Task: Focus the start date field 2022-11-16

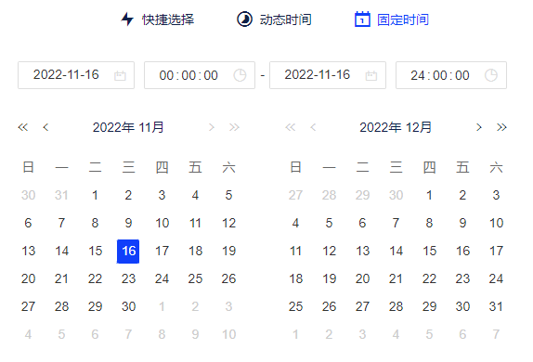Action: pyautogui.click(x=76, y=75)
